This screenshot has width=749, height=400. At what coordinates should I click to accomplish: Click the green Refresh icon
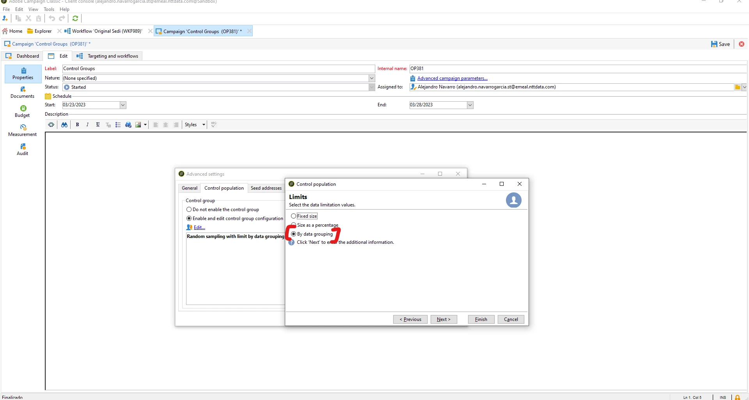(x=75, y=18)
